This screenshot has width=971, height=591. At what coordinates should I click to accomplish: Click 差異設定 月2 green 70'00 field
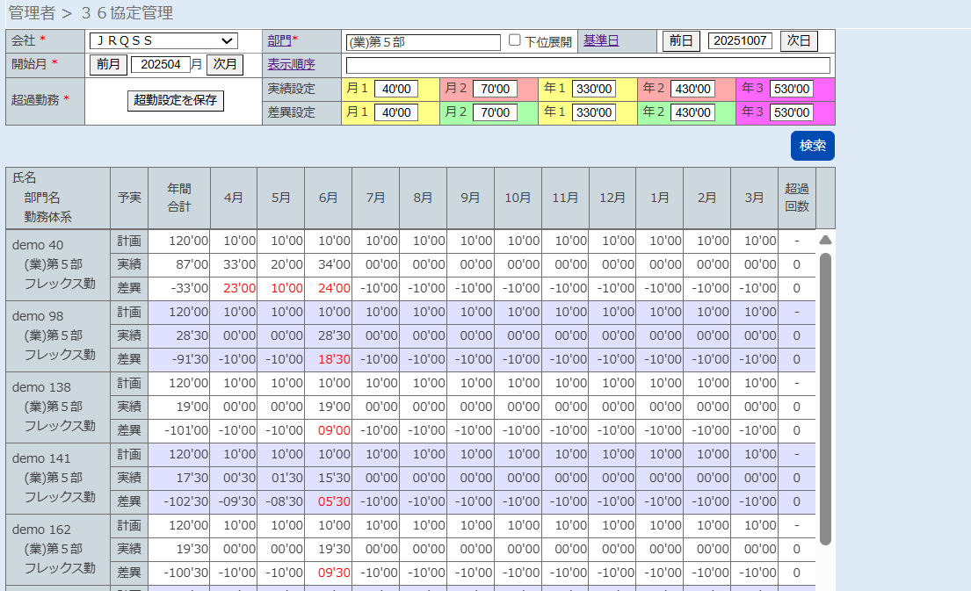[x=495, y=112]
